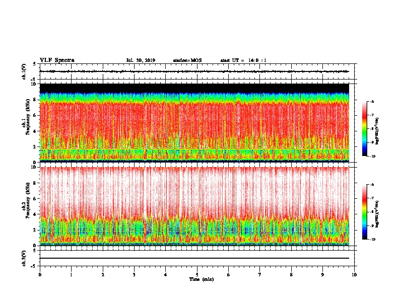Click the ch.1 frequency axis "10" tick label
The image size is (399, 308).
tap(33, 84)
